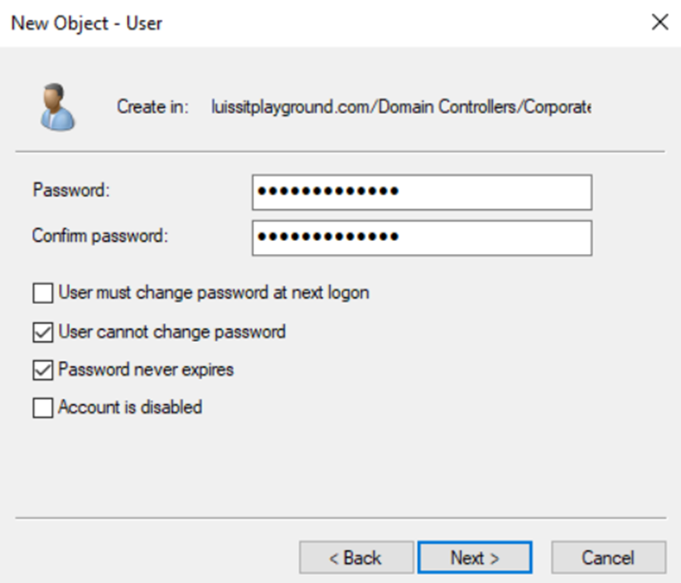Click the 'Create in:' label
Screen dimensions: 681x583
click(152, 106)
